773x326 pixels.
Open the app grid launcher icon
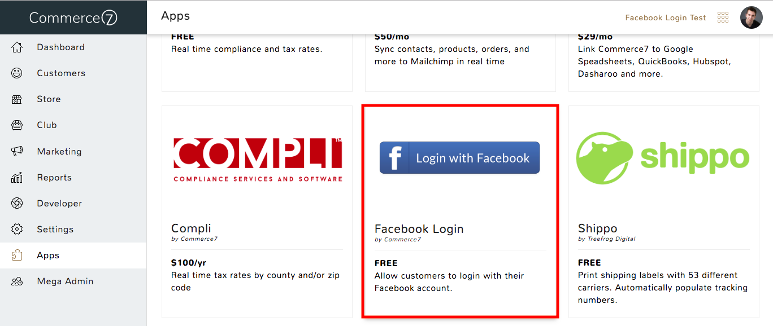[723, 17]
